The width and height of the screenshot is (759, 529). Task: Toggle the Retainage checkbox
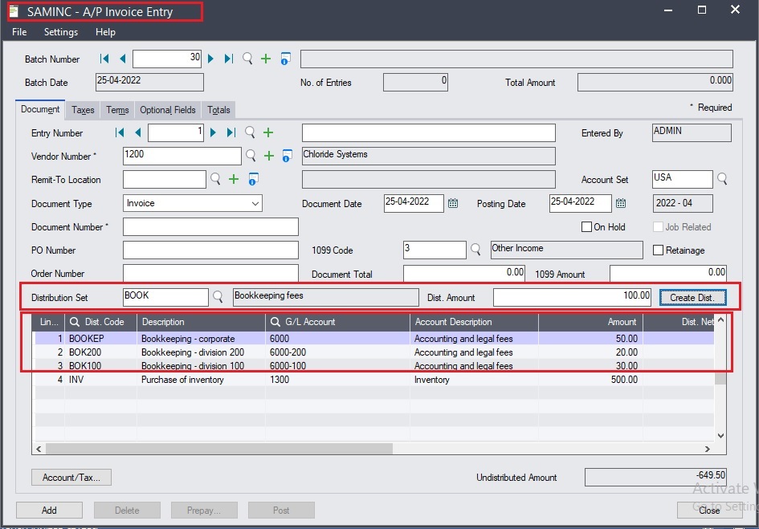pos(659,250)
